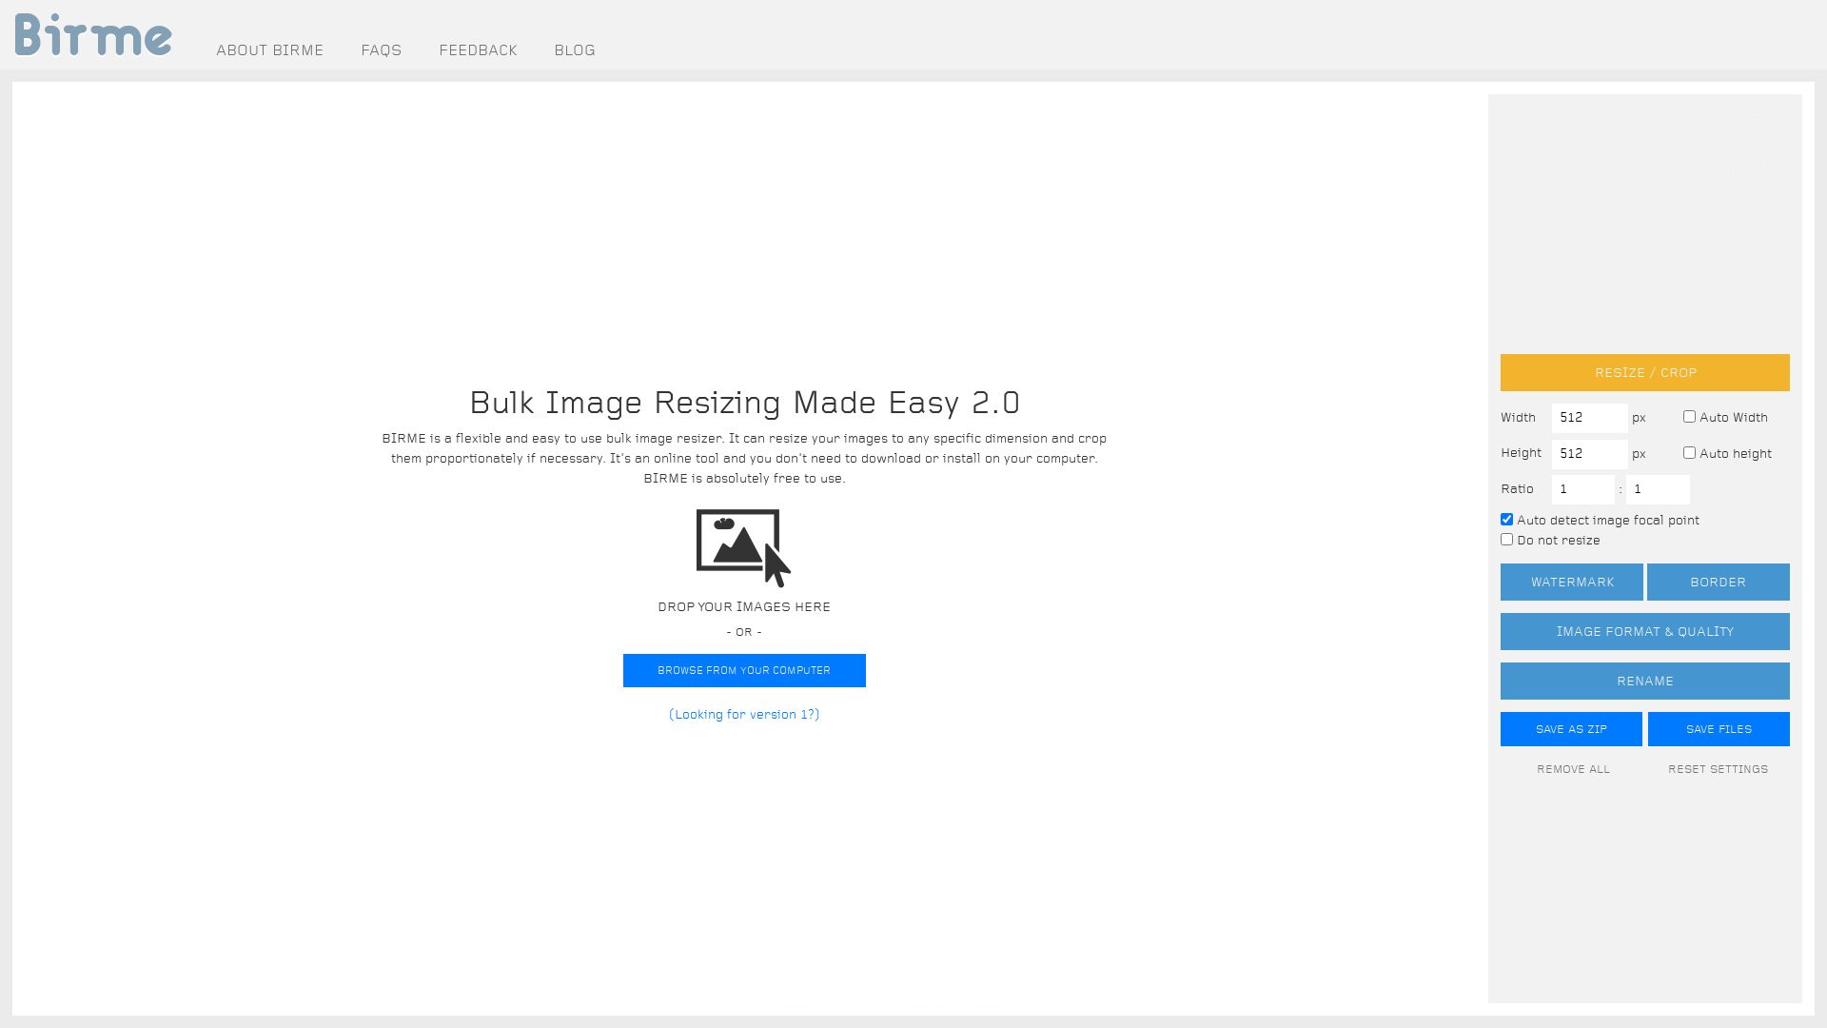Open the Blog link in navigation
This screenshot has width=1827, height=1028.
[575, 50]
